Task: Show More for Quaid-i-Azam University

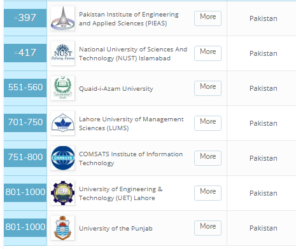Action: click(x=208, y=88)
